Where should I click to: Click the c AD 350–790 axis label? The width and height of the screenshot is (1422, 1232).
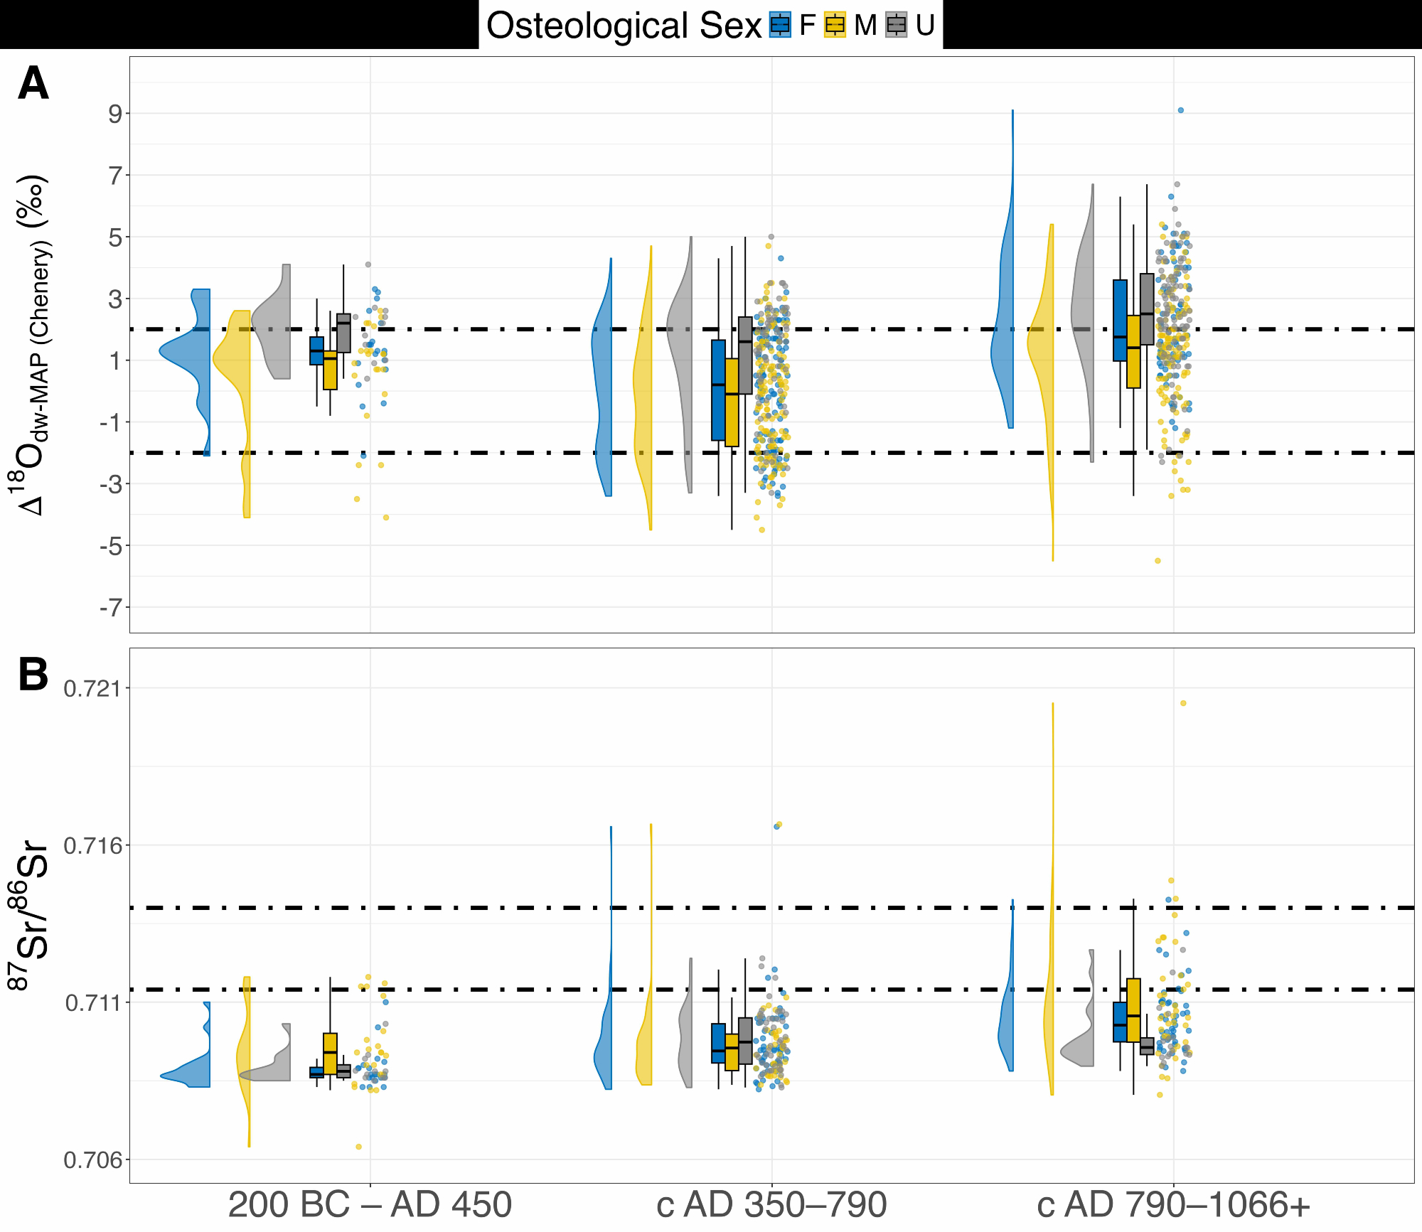(771, 1204)
